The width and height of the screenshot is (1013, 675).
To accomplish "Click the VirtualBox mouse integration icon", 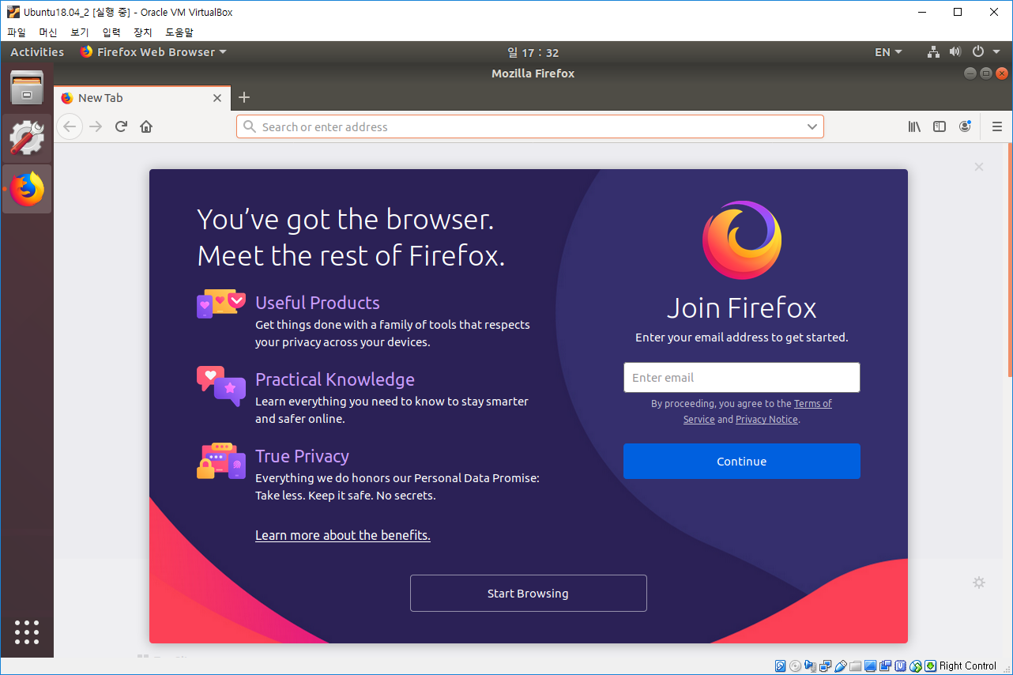I will tap(916, 666).
